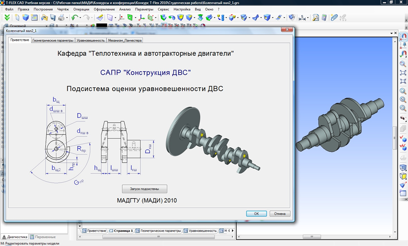Click the black color swatch in the toolbar
The image size is (408, 246).
(101, 26)
